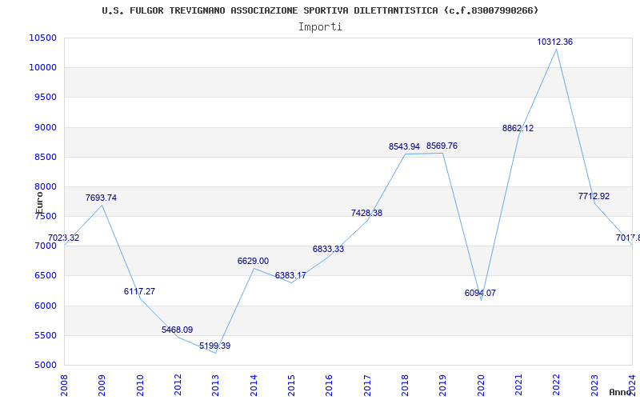Screen dimensions: 640x400
Task: Click the 6833.33 data label
Action: 328,249
